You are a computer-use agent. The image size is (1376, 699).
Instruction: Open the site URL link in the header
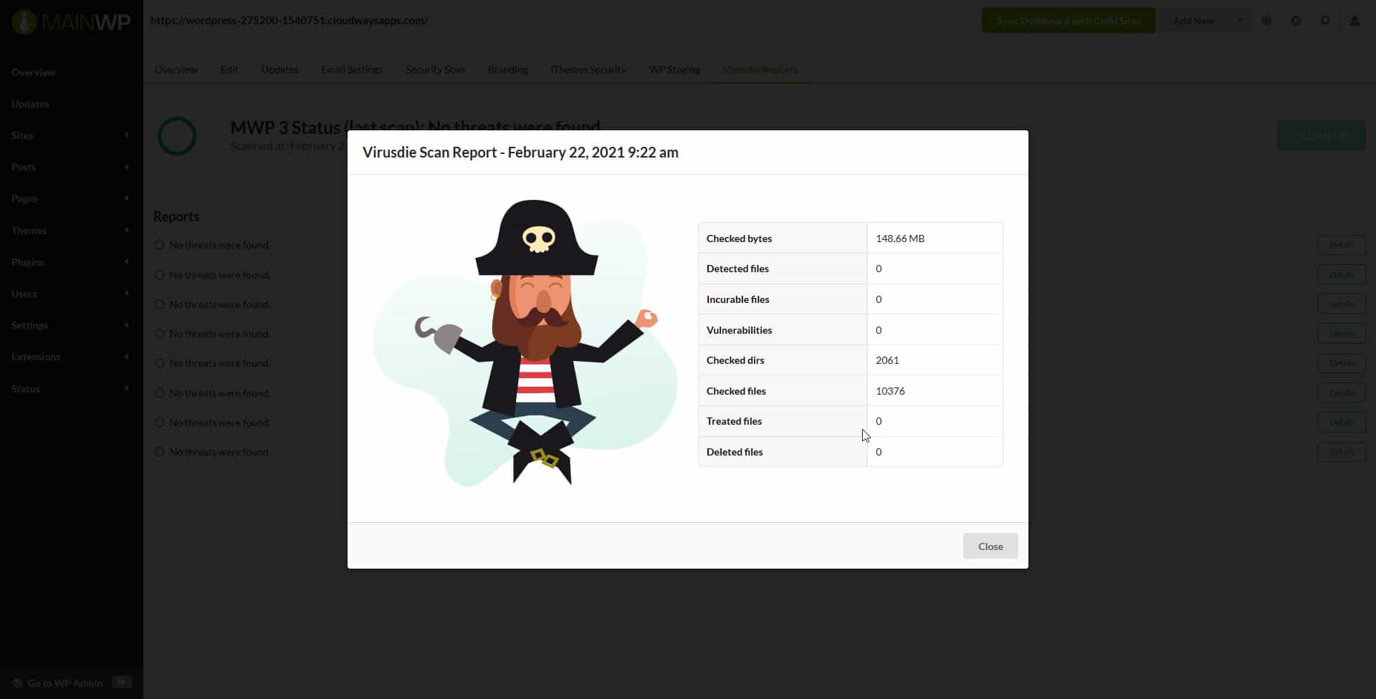pos(289,21)
